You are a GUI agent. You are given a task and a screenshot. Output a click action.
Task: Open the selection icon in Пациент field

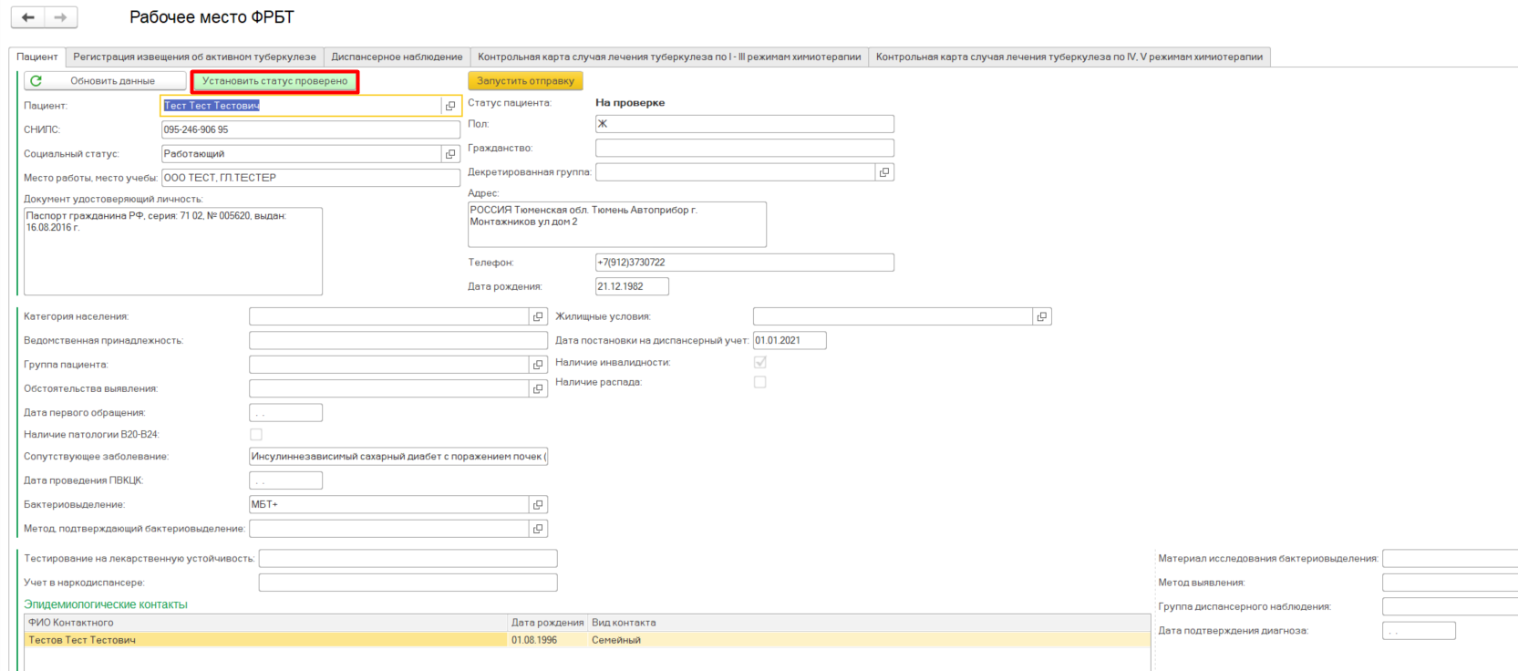point(450,106)
